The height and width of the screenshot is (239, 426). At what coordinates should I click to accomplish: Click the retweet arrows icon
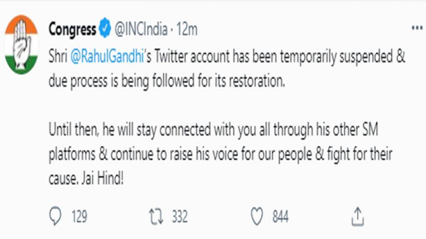156,216
